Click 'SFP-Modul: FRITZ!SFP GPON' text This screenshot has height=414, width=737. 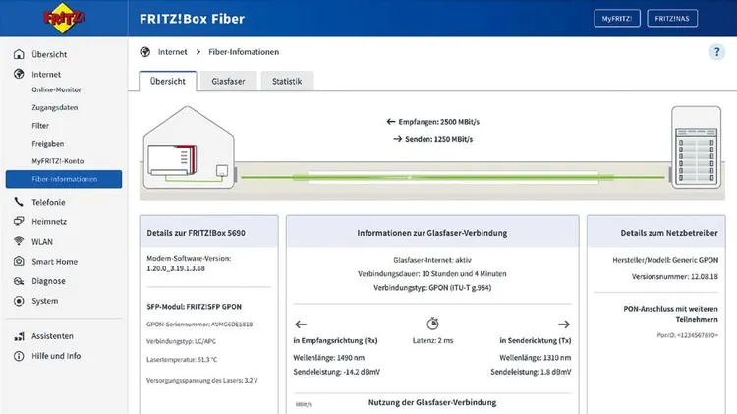coord(195,306)
